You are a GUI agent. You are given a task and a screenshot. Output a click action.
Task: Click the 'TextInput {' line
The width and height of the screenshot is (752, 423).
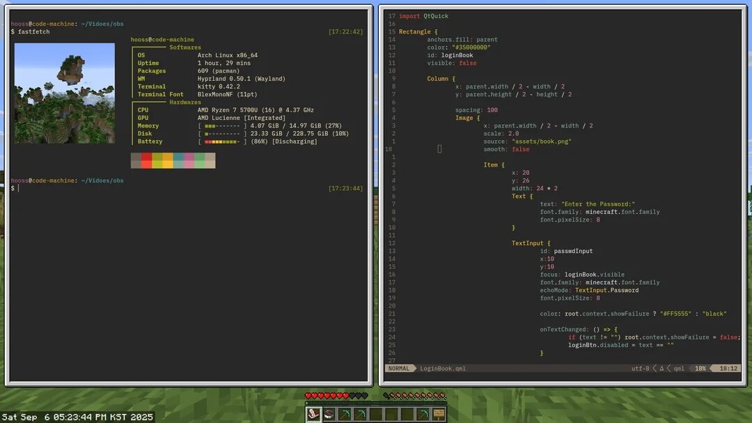click(531, 243)
